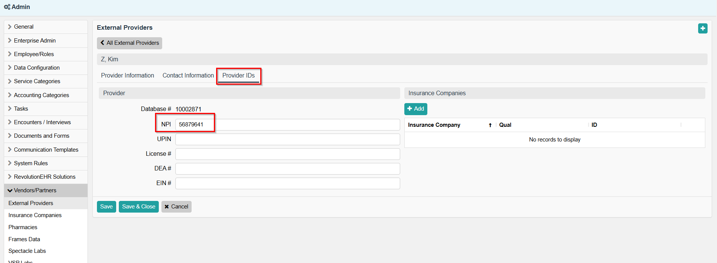The image size is (717, 263).
Task: Save the provider IDs
Action: pos(106,207)
